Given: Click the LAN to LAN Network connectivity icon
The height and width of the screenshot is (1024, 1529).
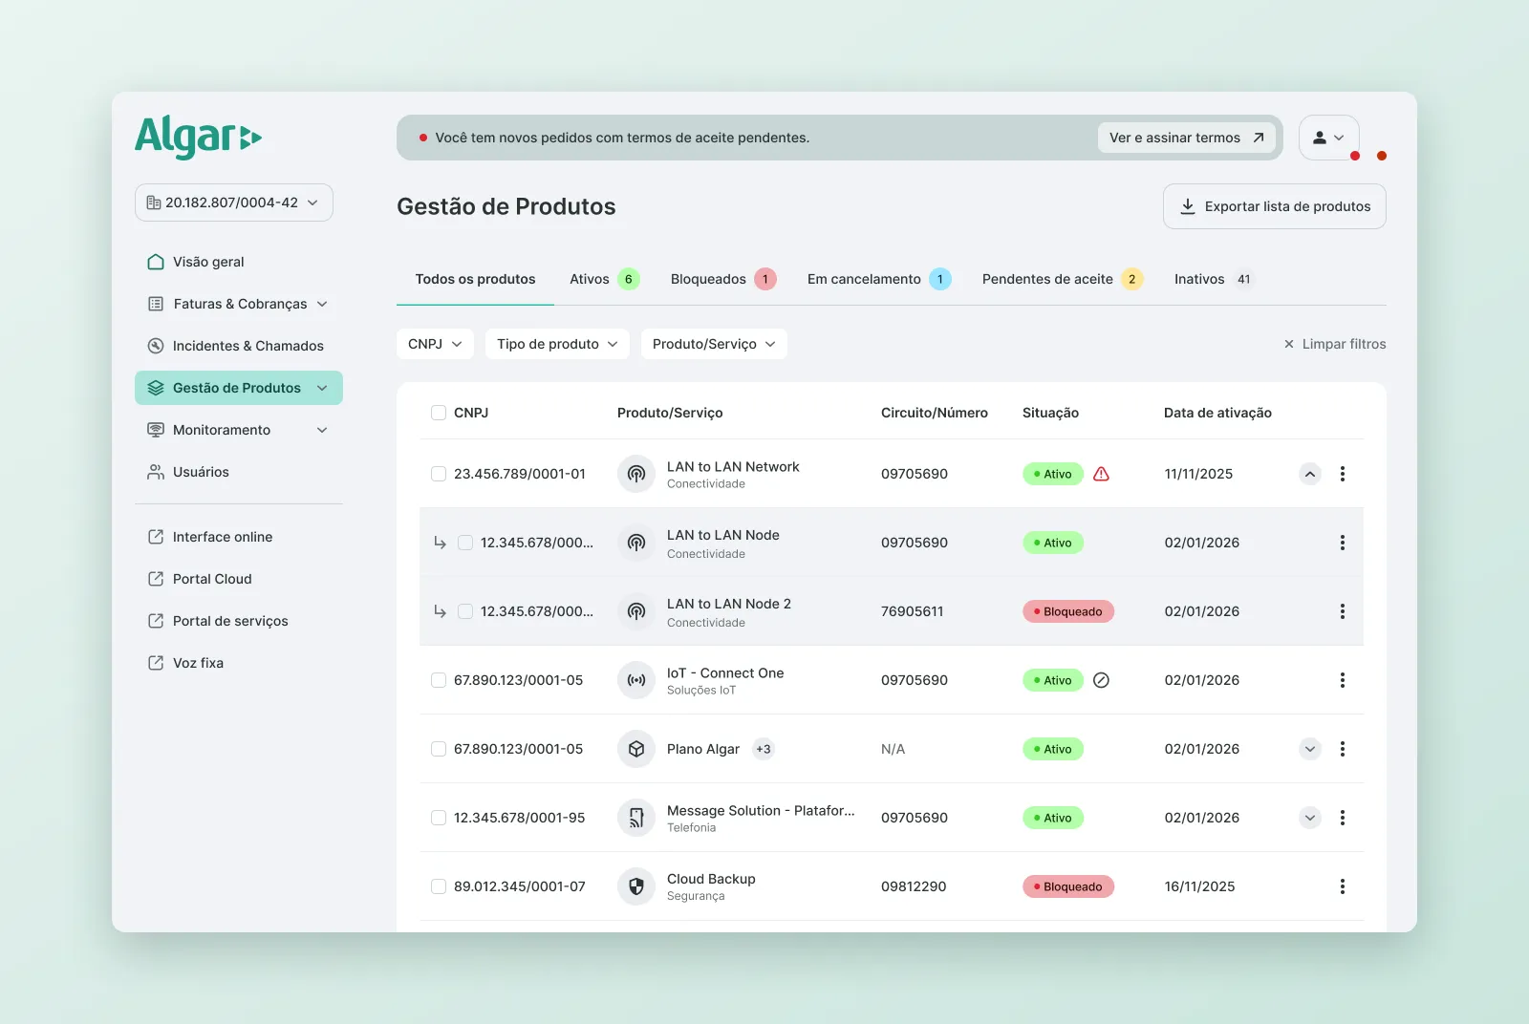Looking at the screenshot, I should click(635, 474).
